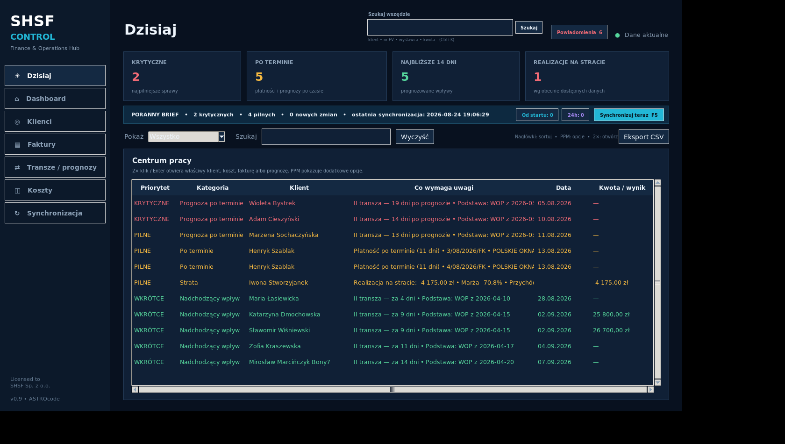
Task: Click the date 07.09.2026
Action: (x=555, y=362)
